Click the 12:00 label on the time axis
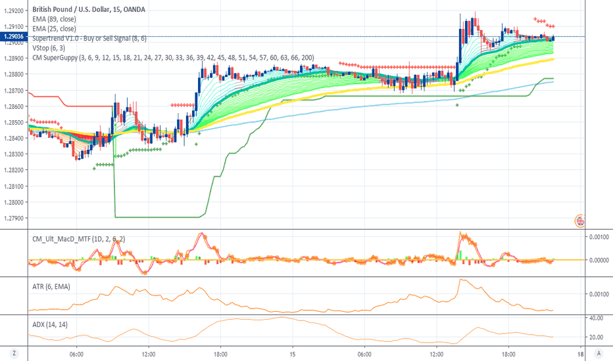Viewport: 613px width, 361px height. point(148,353)
